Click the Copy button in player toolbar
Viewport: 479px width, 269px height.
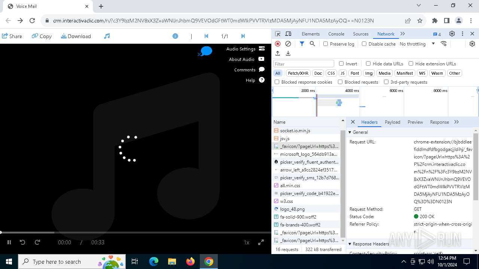(42, 36)
